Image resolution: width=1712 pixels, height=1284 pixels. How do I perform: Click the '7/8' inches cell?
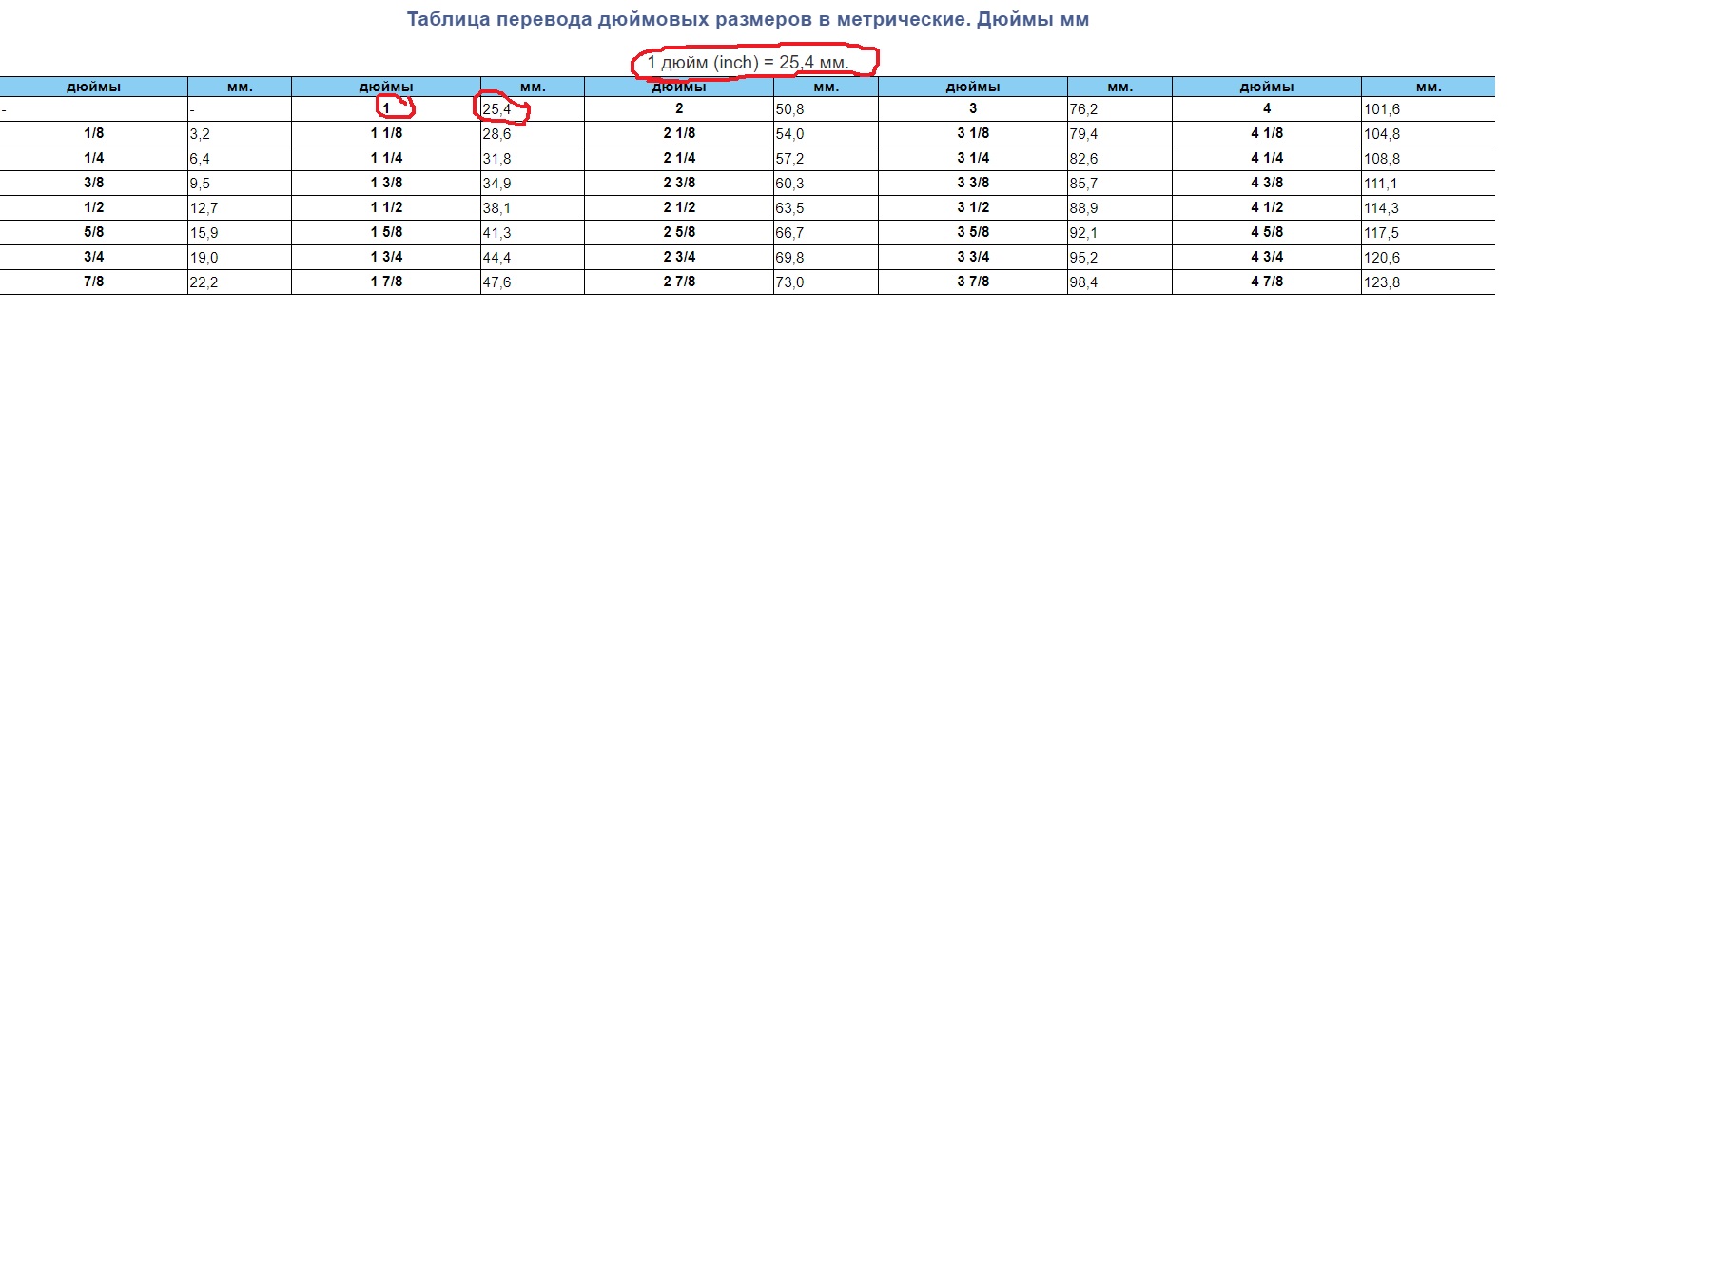pos(93,282)
